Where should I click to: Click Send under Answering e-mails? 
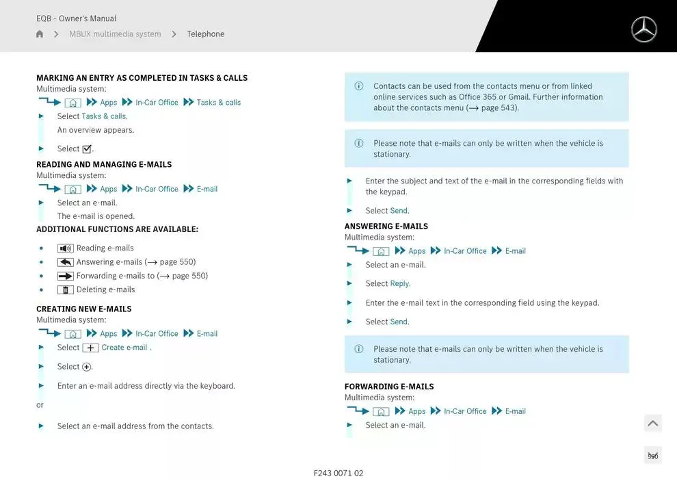click(x=399, y=322)
